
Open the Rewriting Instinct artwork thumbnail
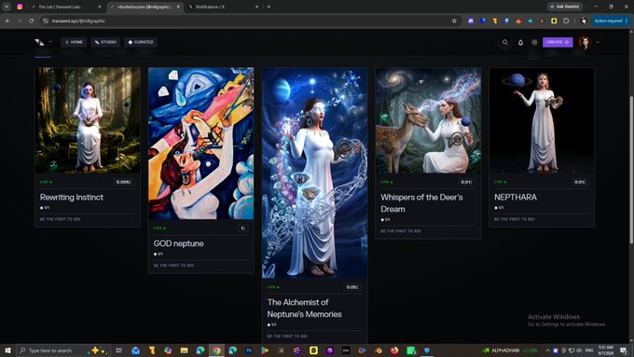pos(88,120)
